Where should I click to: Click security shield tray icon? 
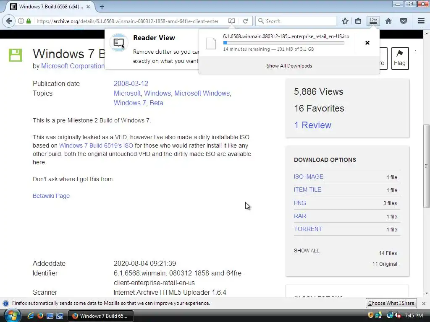pos(370,315)
